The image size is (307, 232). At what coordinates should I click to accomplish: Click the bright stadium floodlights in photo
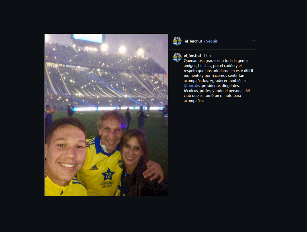coord(122,50)
